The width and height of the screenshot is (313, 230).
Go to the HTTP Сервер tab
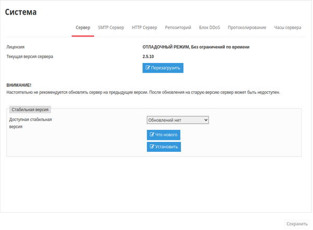tap(145, 28)
